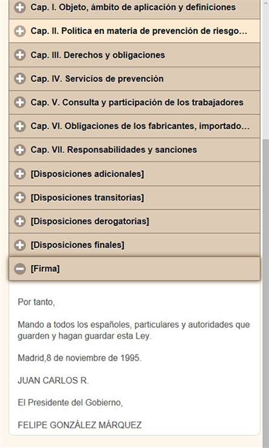Image resolution: width=269 pixels, height=448 pixels.
Task: Click the signature text FELIPE GONZÁLEZ MÁRQUEZ
Action: click(x=80, y=425)
